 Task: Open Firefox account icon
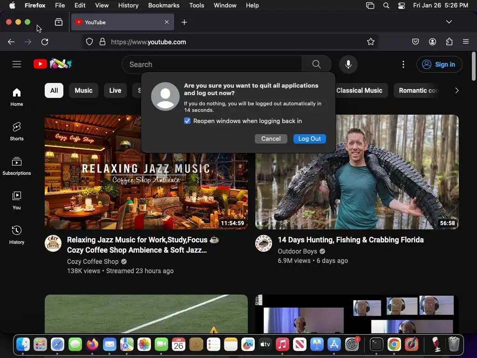pos(432,41)
